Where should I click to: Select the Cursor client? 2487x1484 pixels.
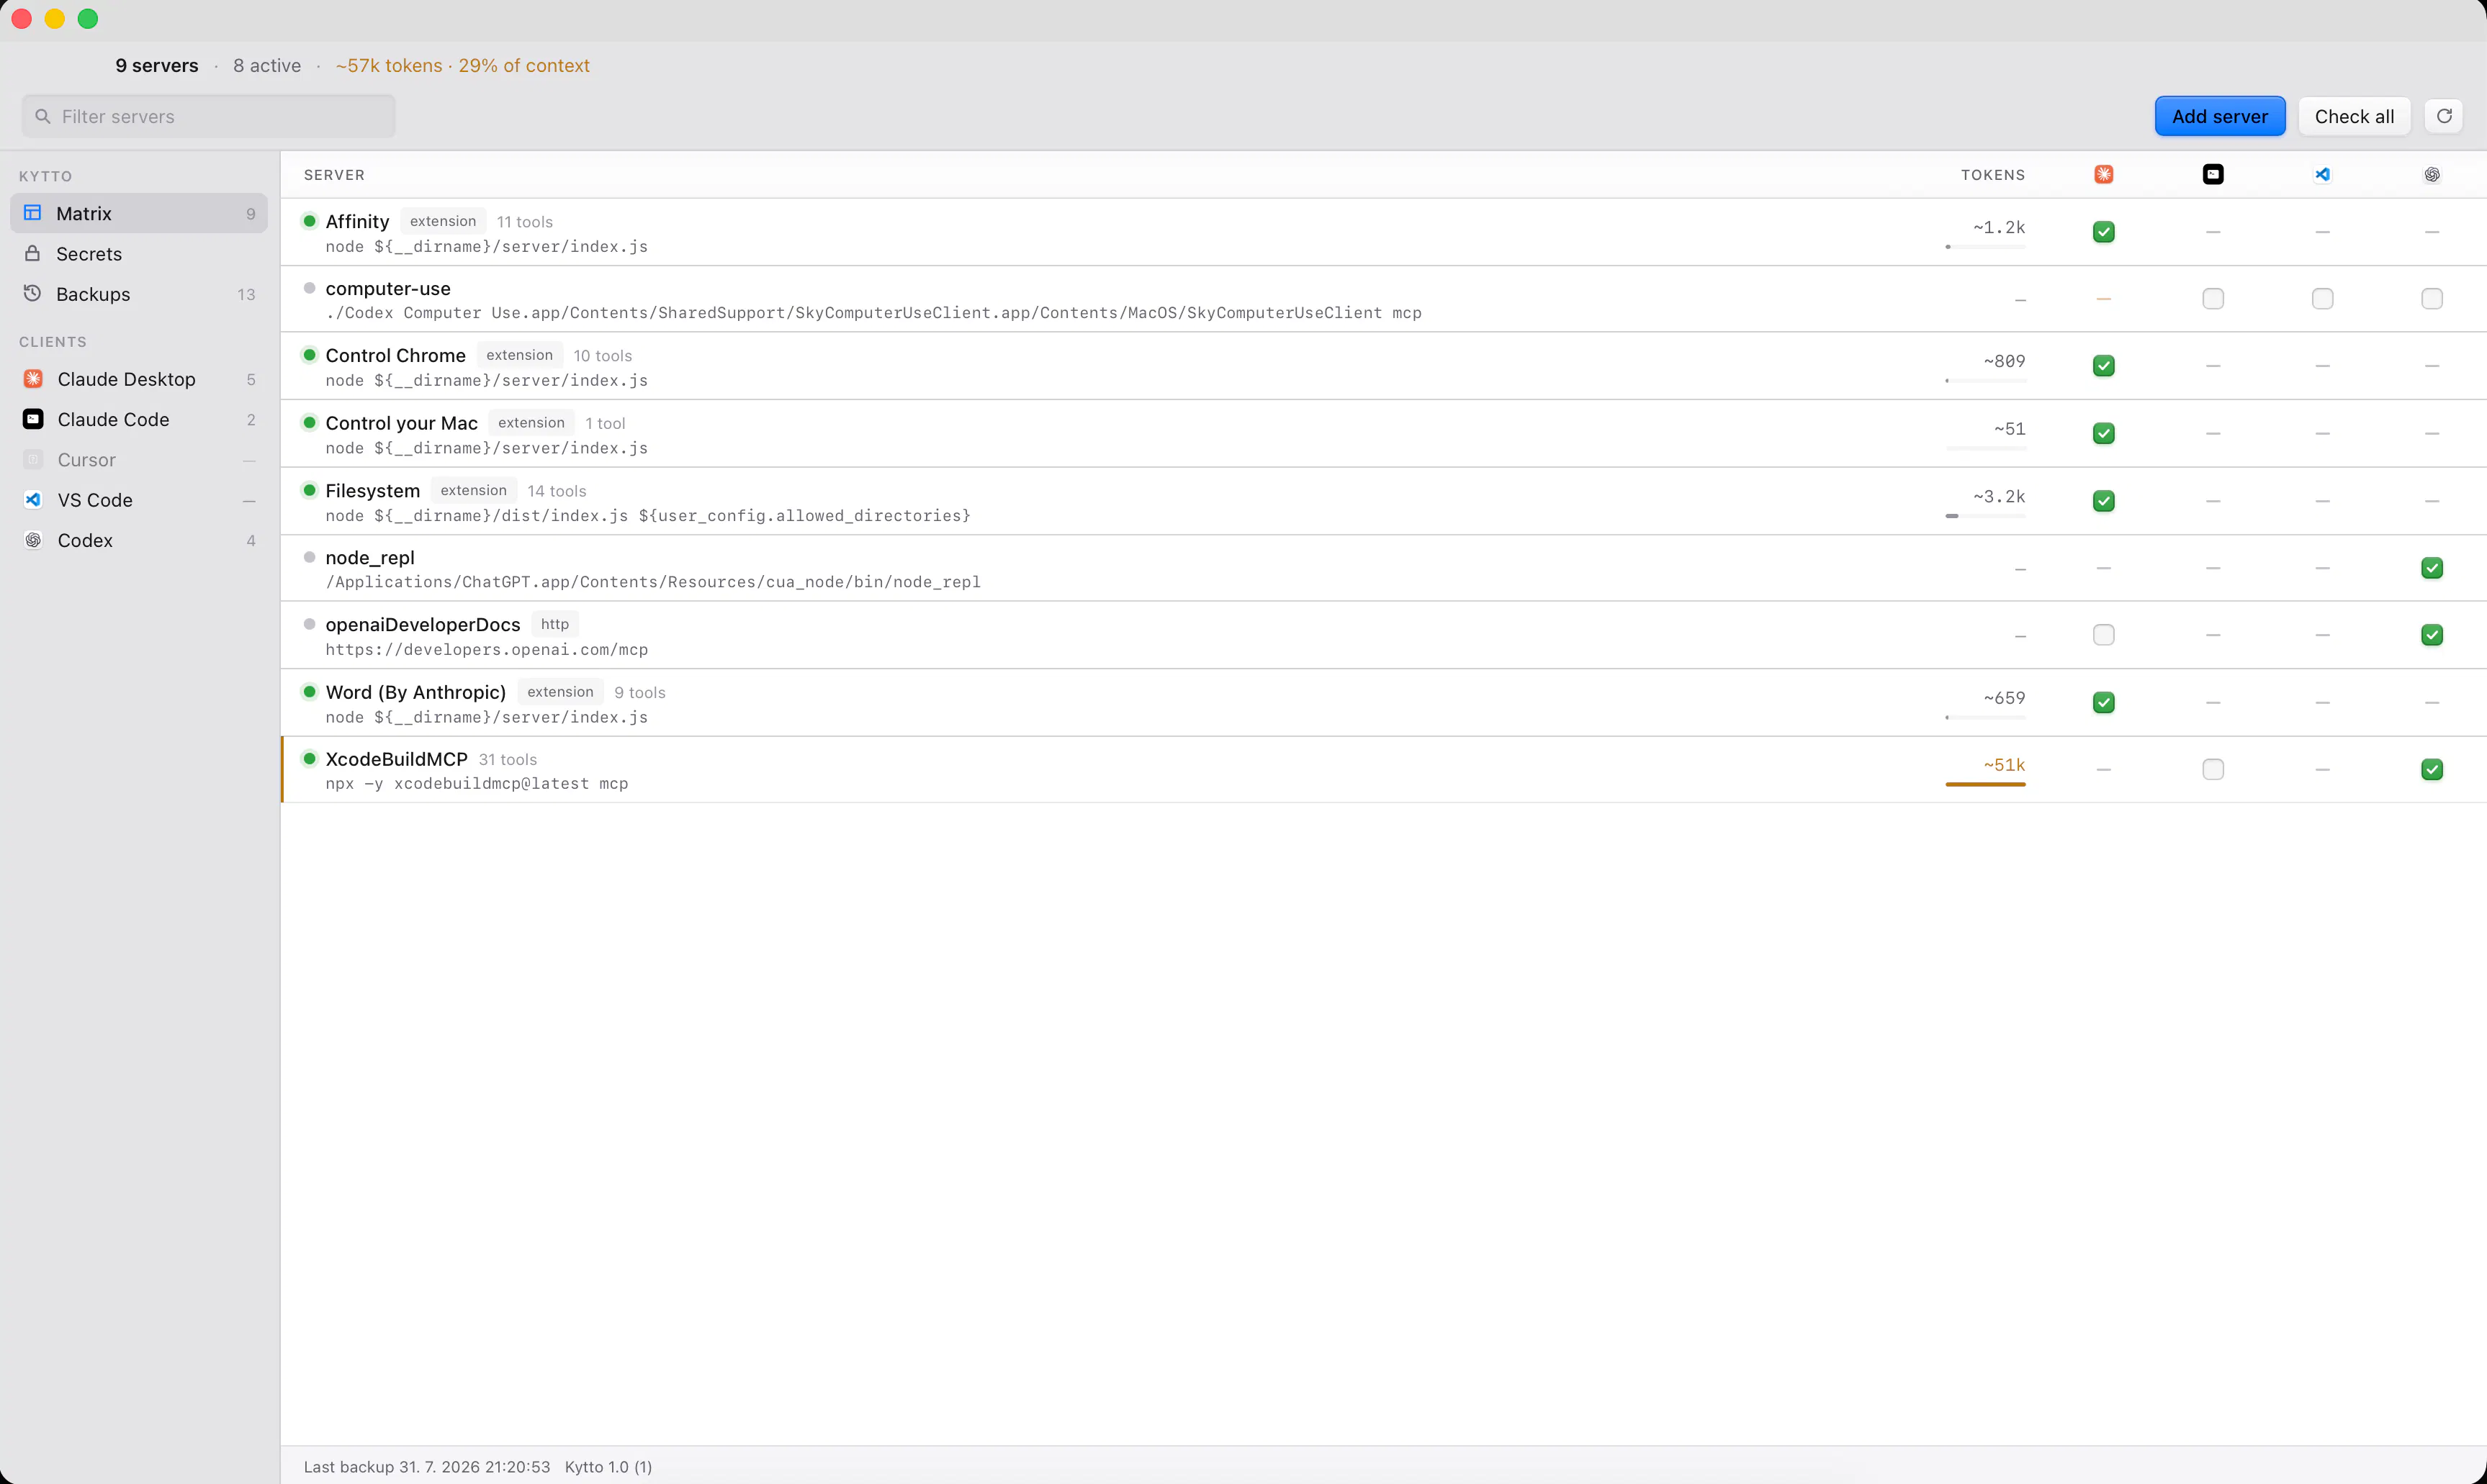tap(139, 459)
